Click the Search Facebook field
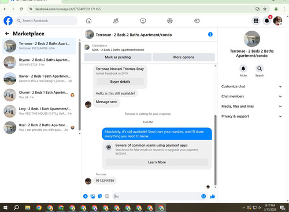This screenshot has height=212, width=289. coord(46,21)
